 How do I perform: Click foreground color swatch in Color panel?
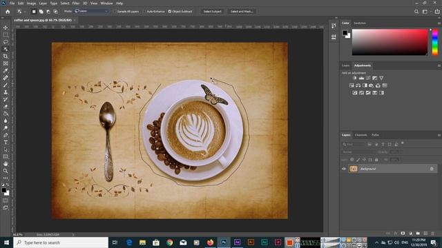coord(345,32)
